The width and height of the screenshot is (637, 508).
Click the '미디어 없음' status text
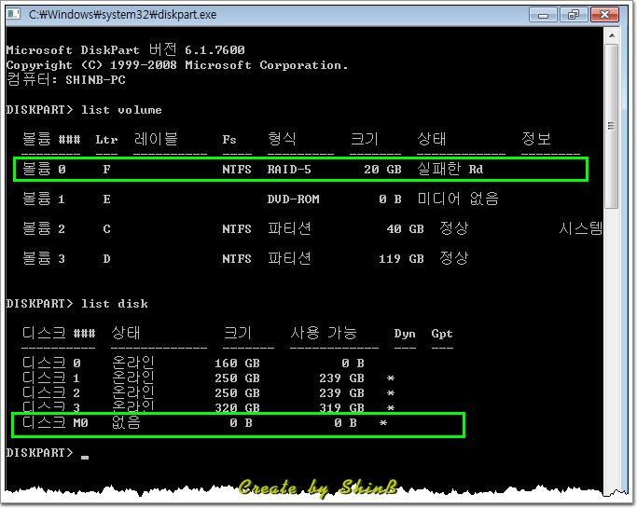[458, 199]
